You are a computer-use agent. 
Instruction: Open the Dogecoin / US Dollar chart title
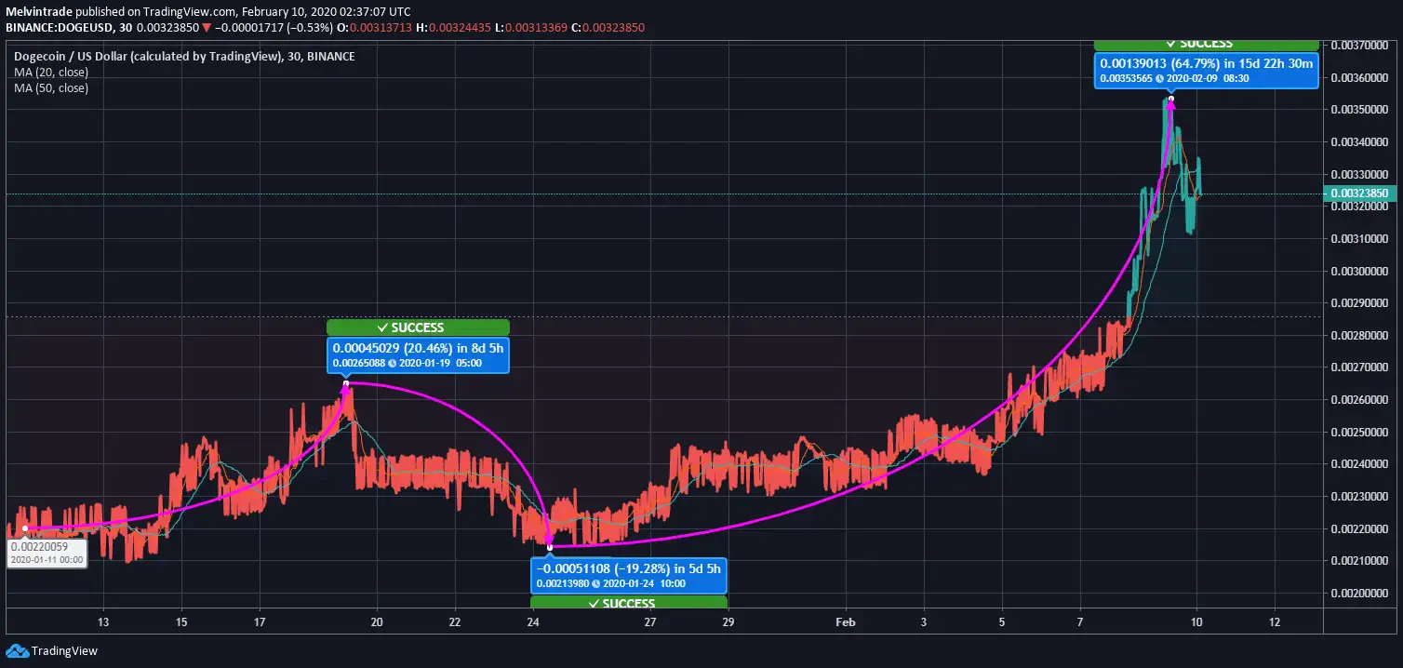click(x=184, y=56)
